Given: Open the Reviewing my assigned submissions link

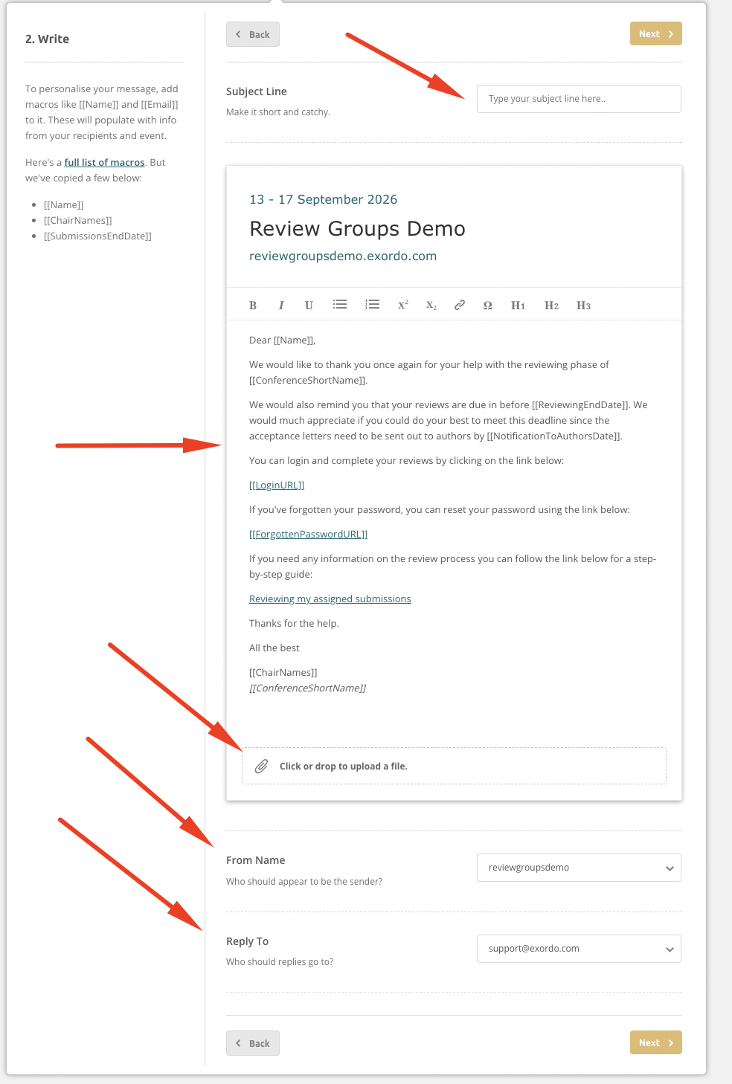Looking at the screenshot, I should click(330, 599).
